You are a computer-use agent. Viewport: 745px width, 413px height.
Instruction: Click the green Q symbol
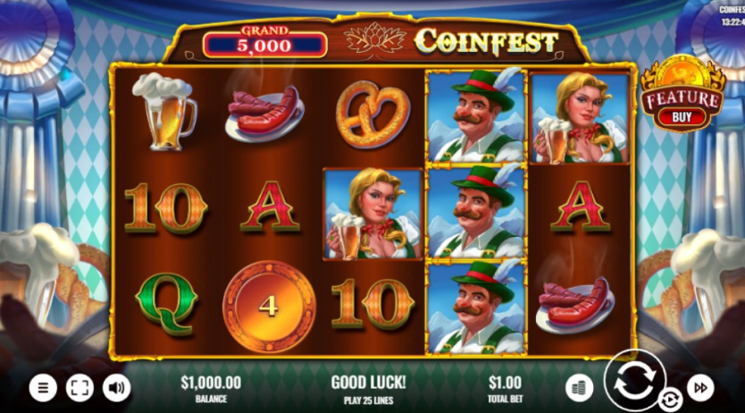tap(166, 304)
